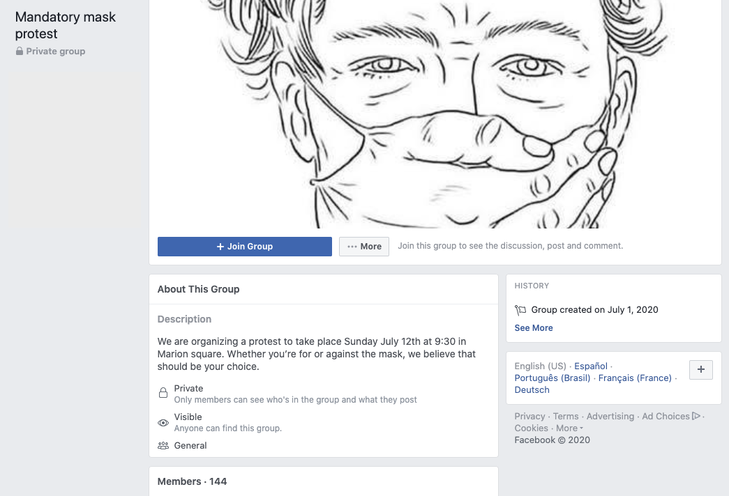Open the Privacy page from the footer
Viewport: 729px width, 496px height.
click(x=529, y=416)
